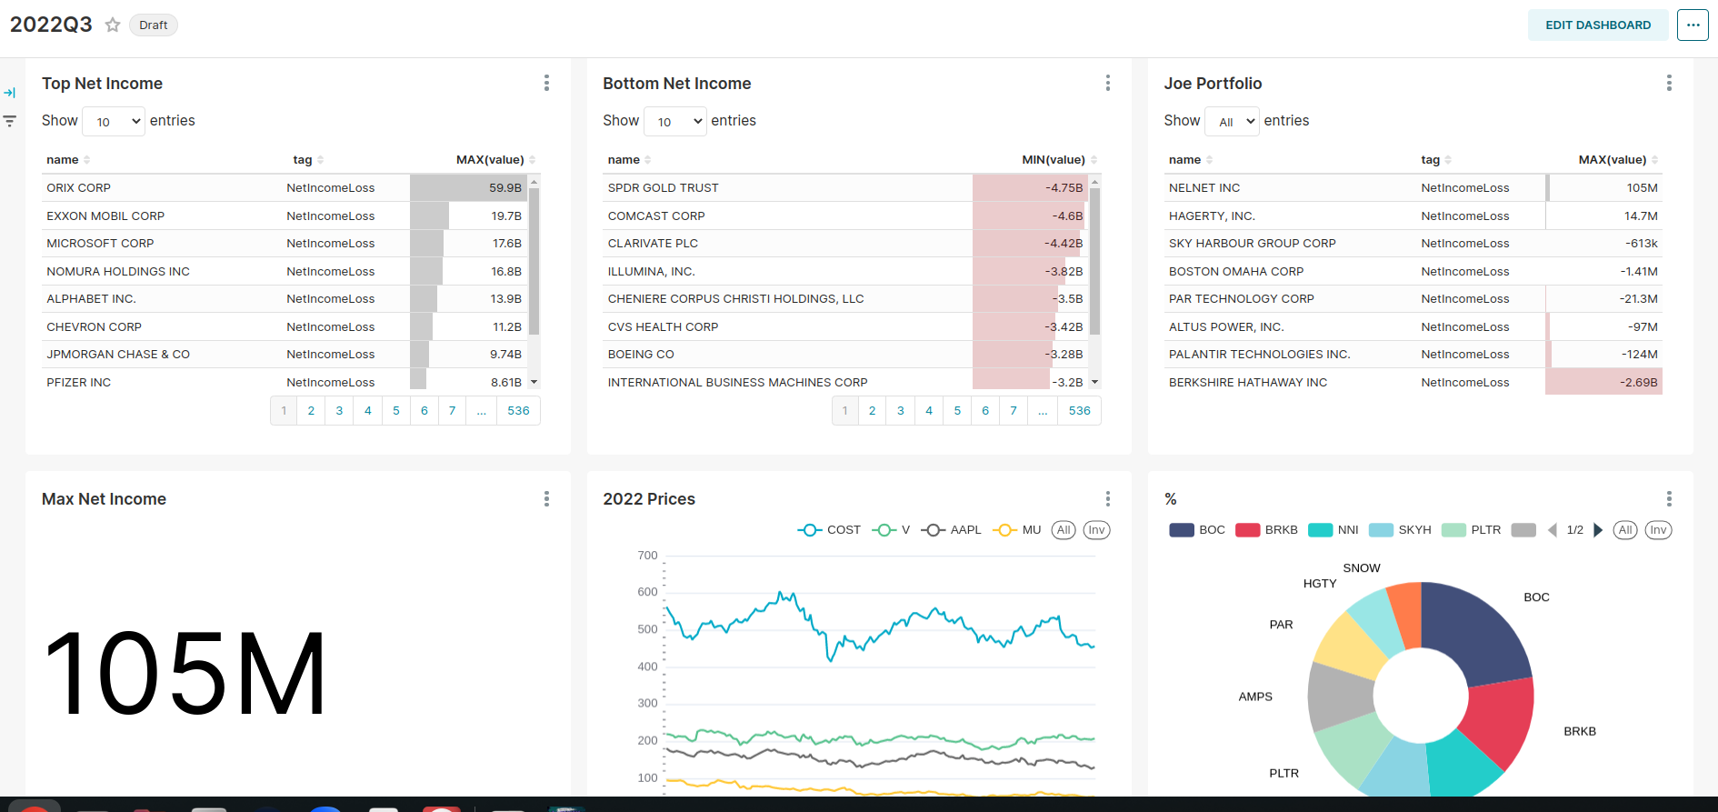
Task: Expand the collapsed filter bar arrow
Action: (x=10, y=93)
